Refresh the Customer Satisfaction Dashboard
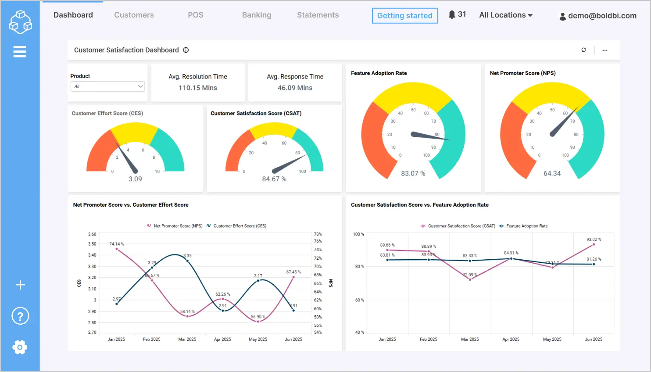The width and height of the screenshot is (651, 372). point(583,50)
